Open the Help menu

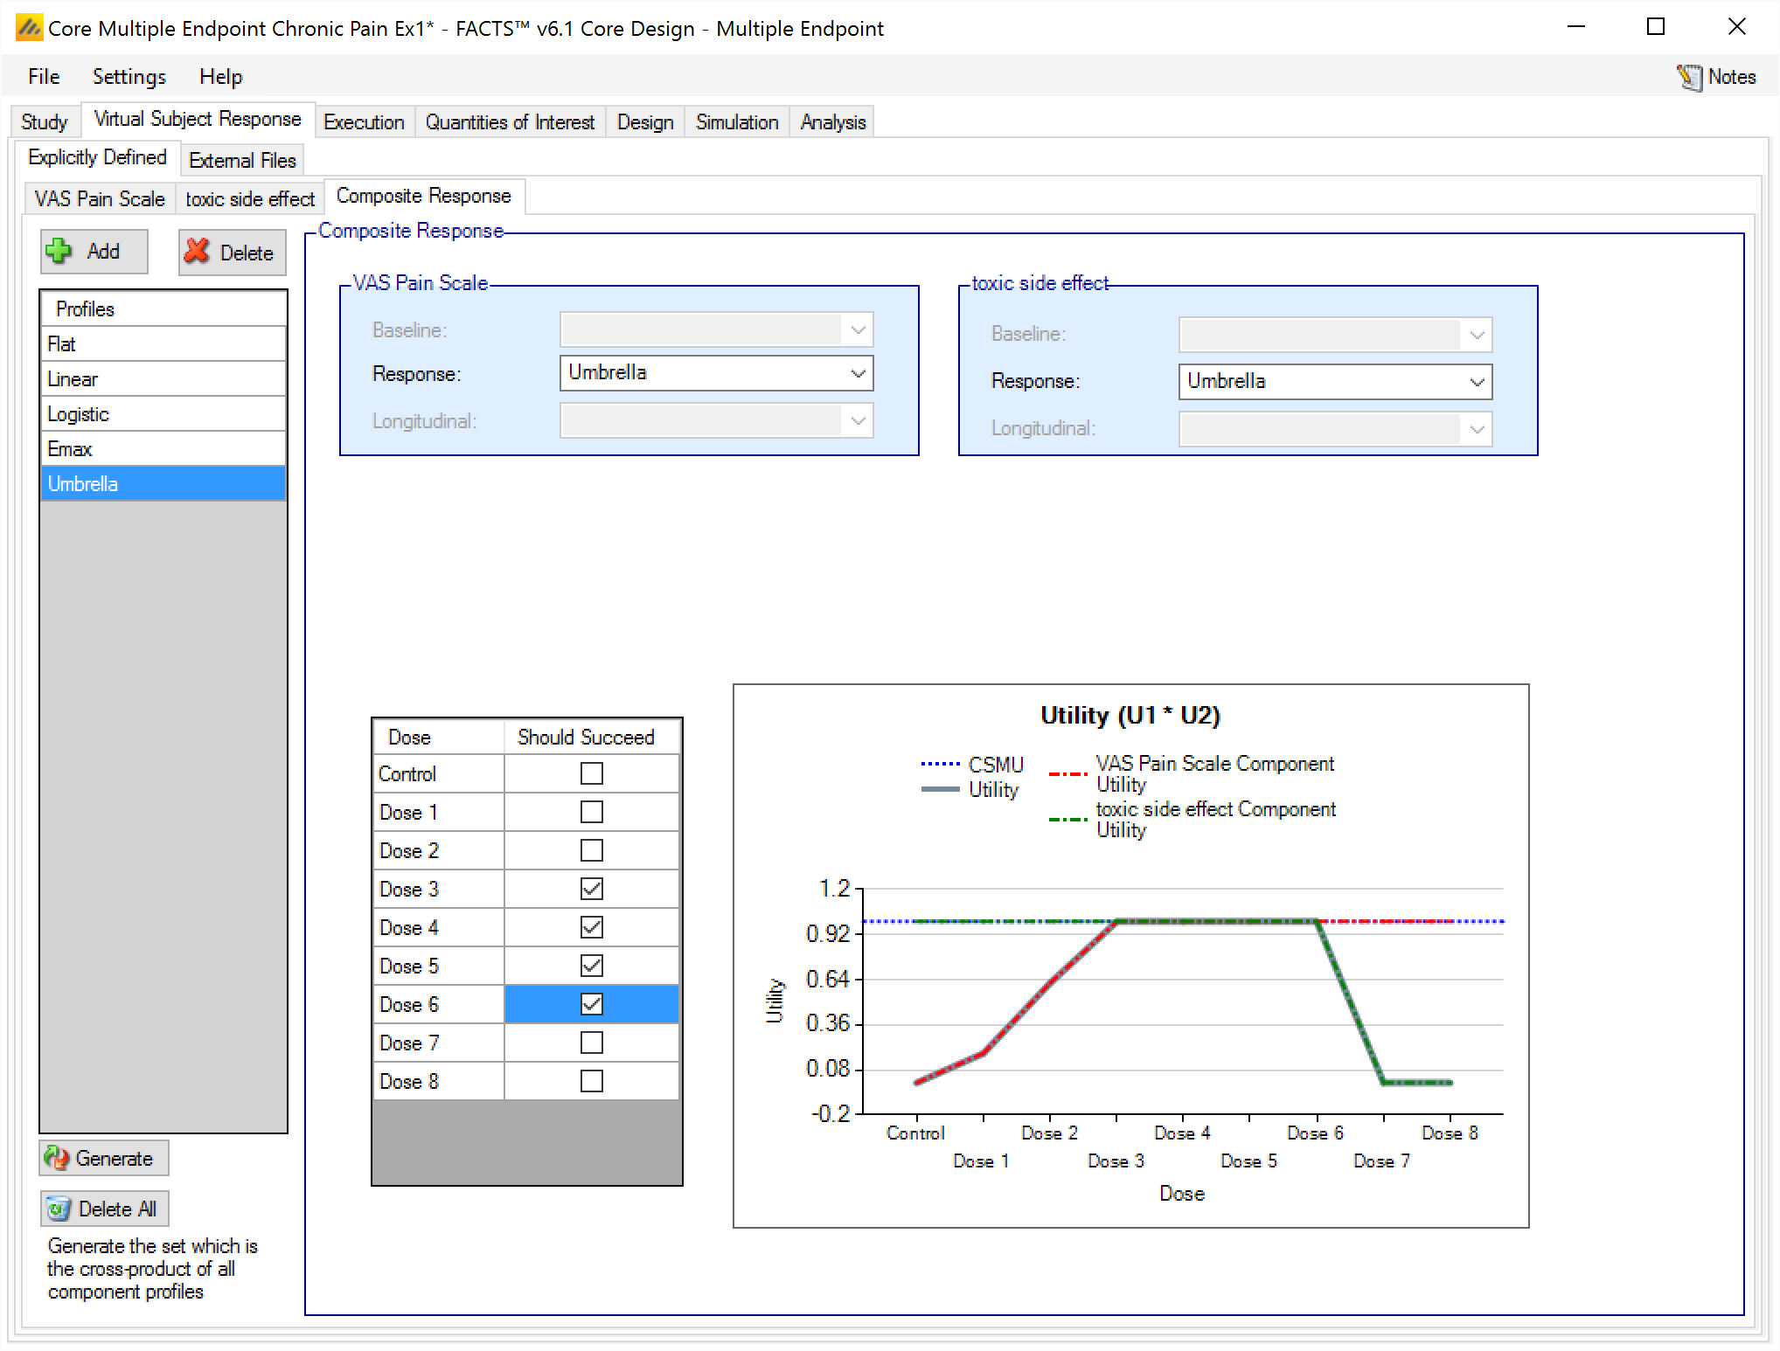tap(220, 77)
